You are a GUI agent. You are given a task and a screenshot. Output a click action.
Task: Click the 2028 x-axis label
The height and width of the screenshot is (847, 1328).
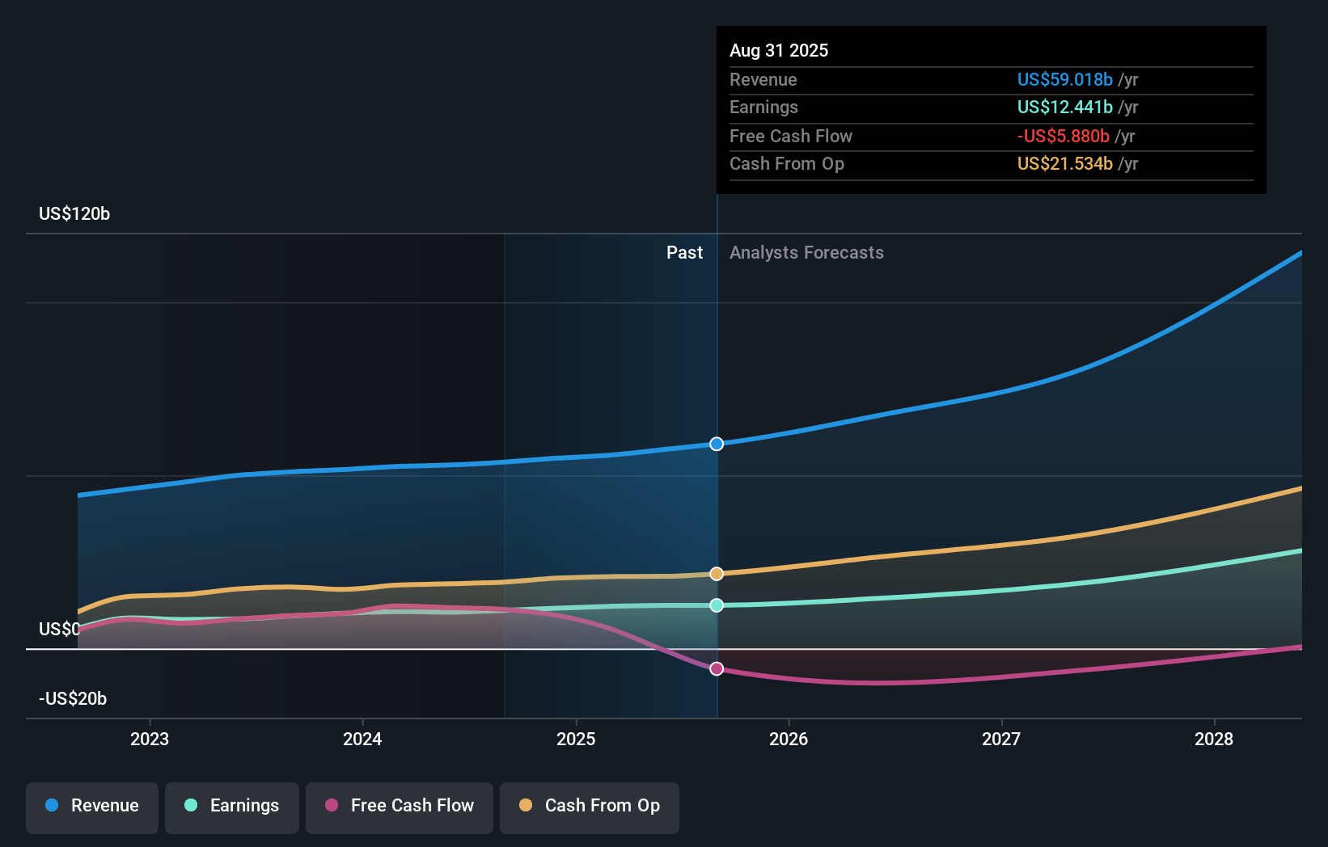tap(1214, 739)
